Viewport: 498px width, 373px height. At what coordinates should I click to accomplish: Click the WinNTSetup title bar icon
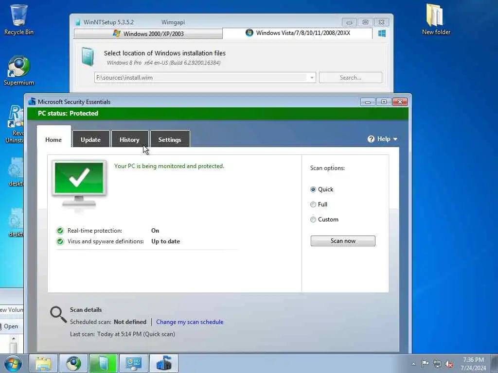tap(78, 22)
